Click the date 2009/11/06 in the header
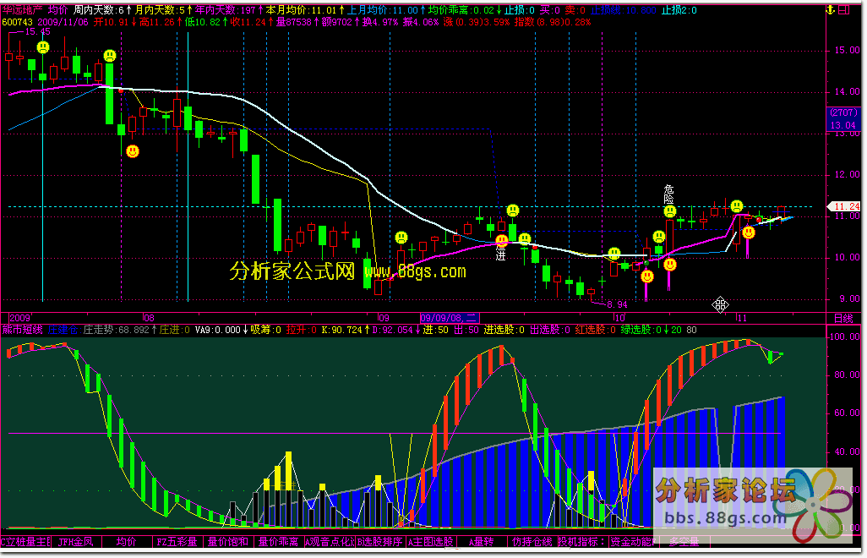This screenshot has width=867, height=558. point(63,22)
